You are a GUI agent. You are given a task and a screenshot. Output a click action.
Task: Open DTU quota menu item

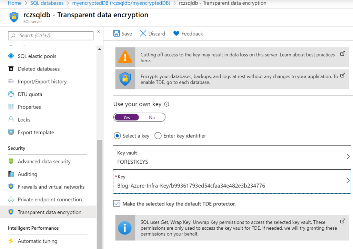30,94
